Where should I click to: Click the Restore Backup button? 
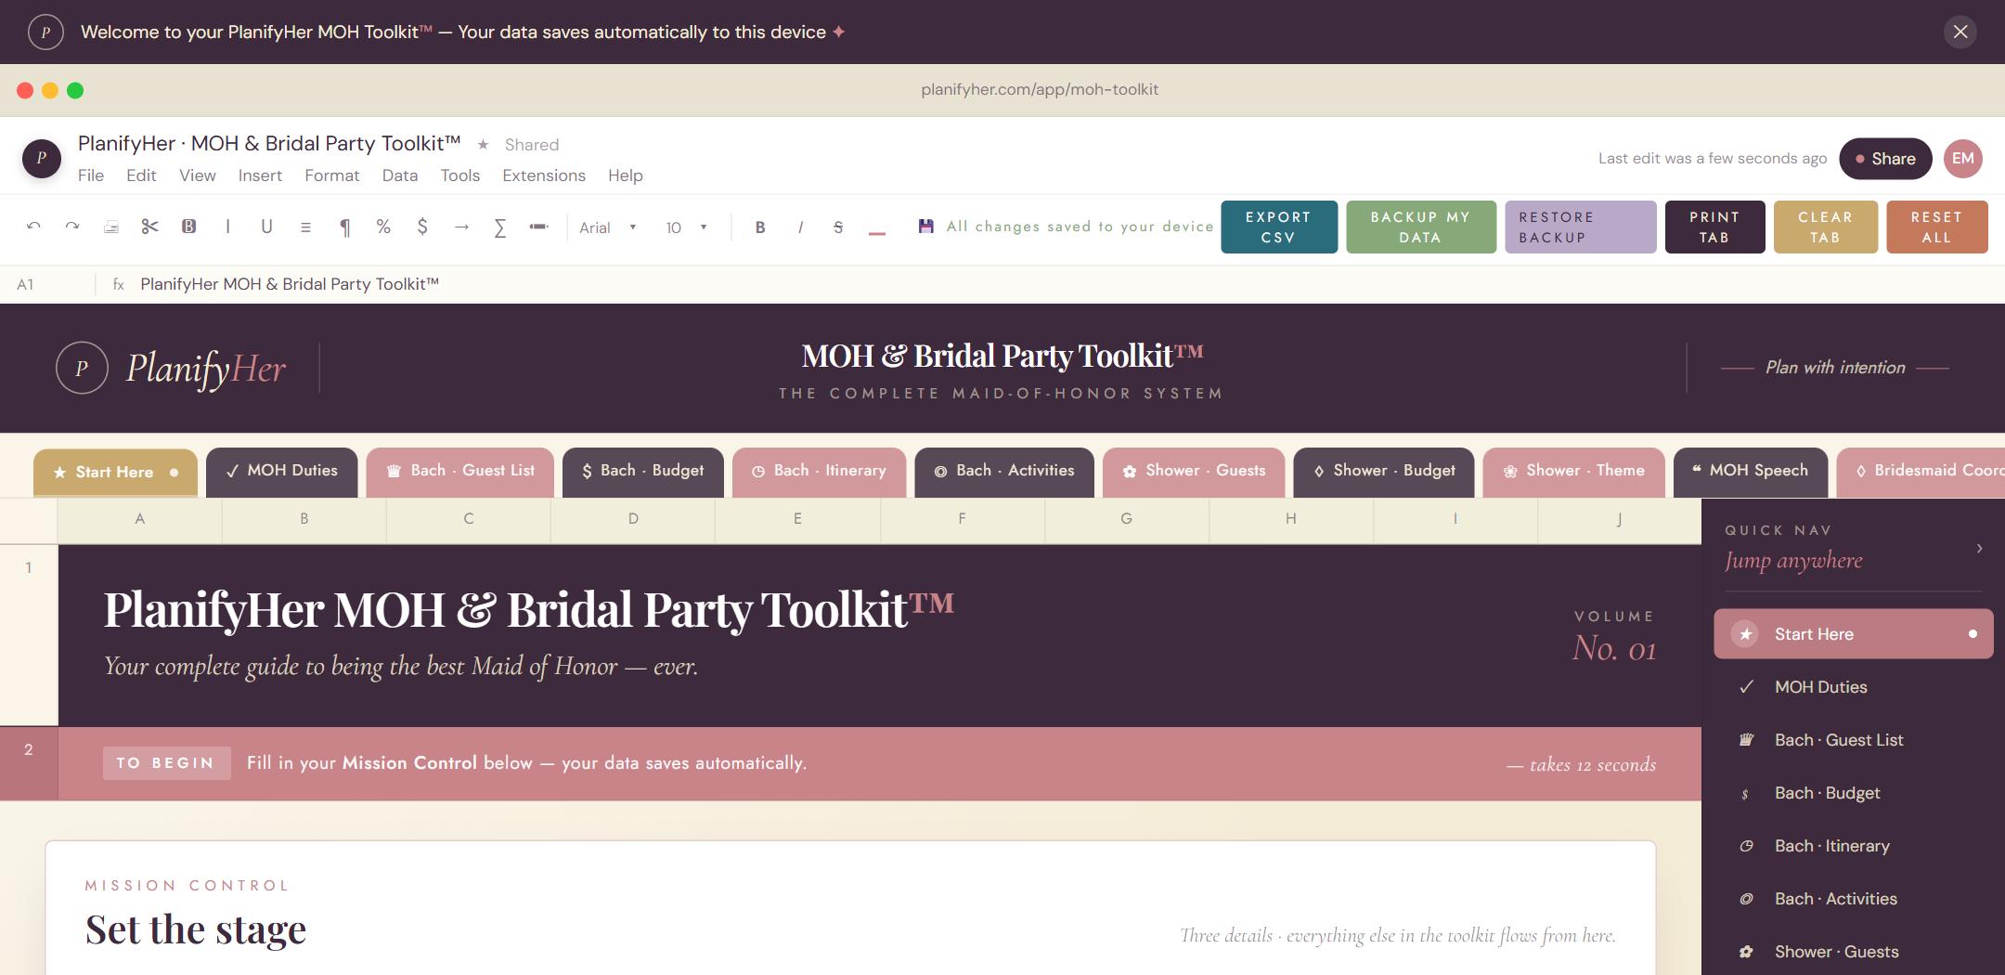(1581, 227)
